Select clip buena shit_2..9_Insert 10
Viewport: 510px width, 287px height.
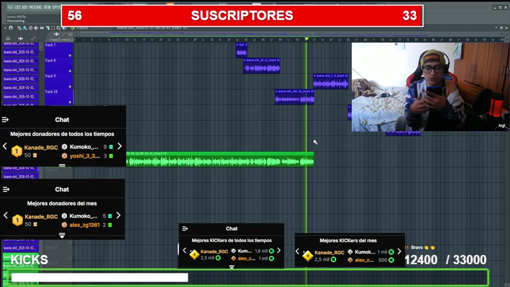point(331,81)
